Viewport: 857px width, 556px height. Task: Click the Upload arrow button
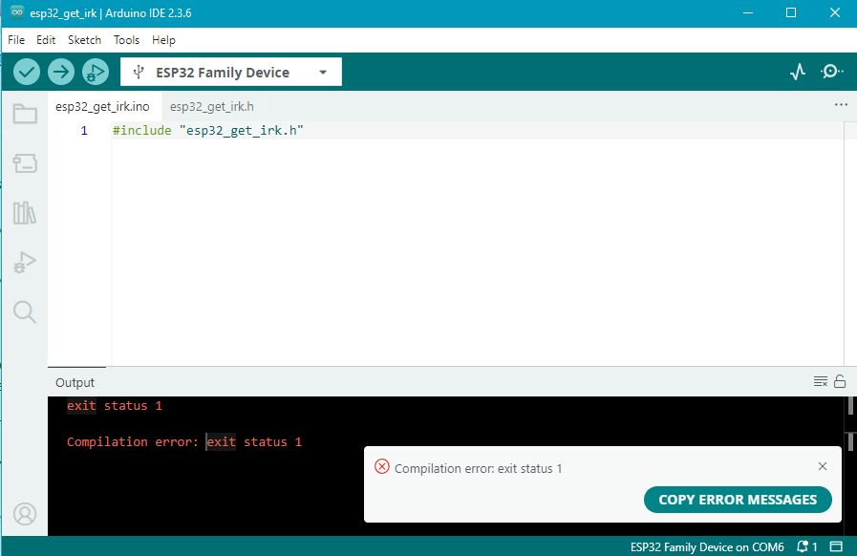point(60,72)
